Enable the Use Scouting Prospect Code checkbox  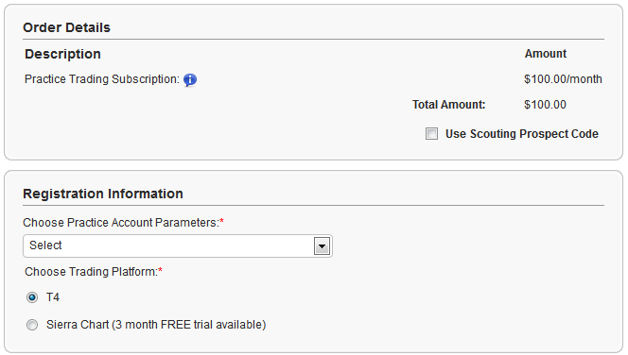point(431,133)
